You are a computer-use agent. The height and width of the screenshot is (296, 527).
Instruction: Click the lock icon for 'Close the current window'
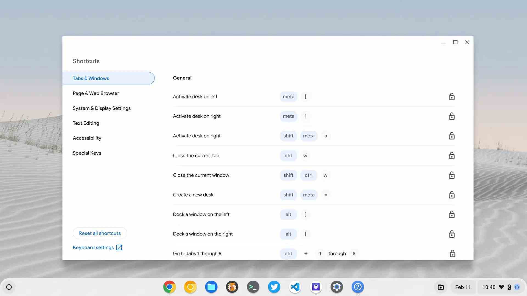[451, 175]
